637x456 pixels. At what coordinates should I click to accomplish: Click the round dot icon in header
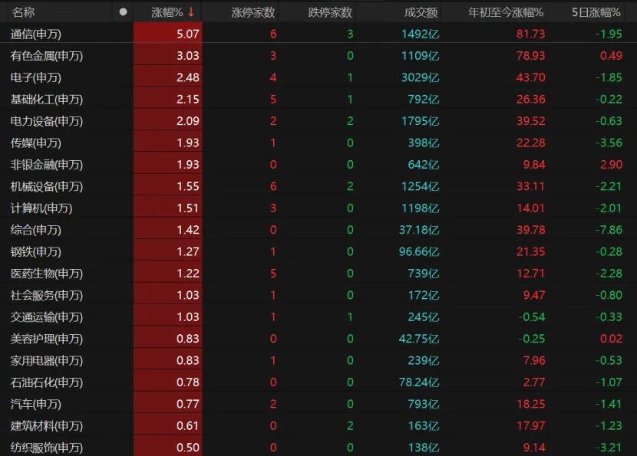coord(123,12)
